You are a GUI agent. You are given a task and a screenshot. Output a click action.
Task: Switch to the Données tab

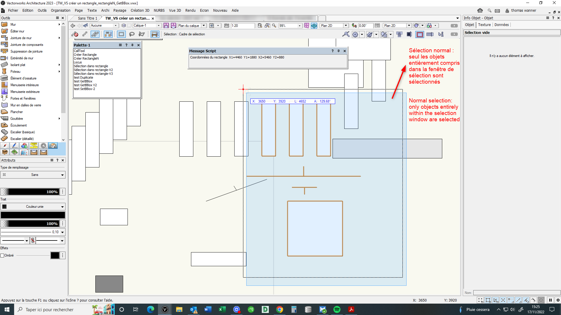[502, 25]
